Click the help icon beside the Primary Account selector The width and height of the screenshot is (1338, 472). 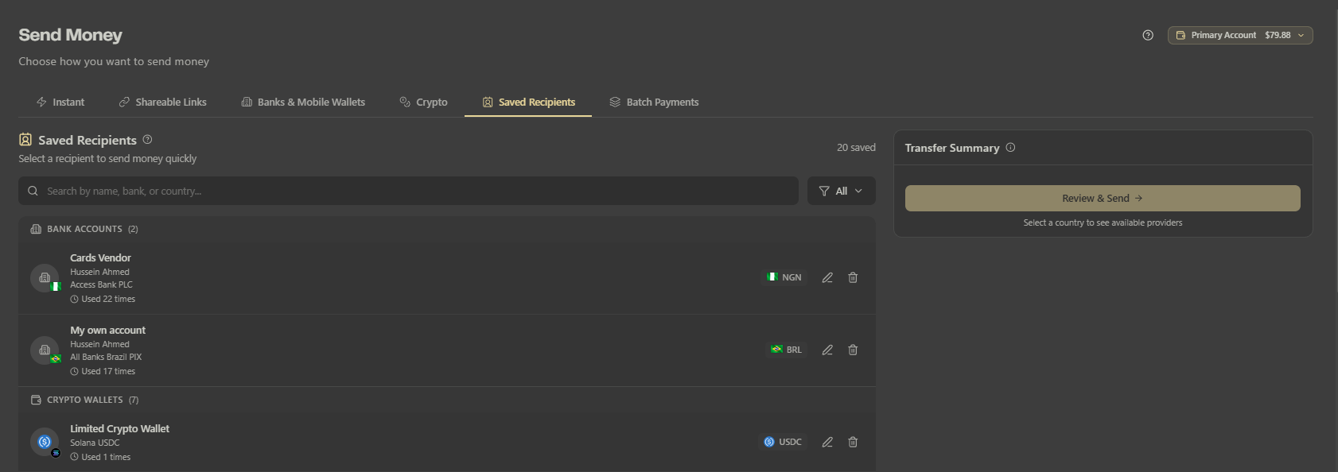[x=1148, y=35]
